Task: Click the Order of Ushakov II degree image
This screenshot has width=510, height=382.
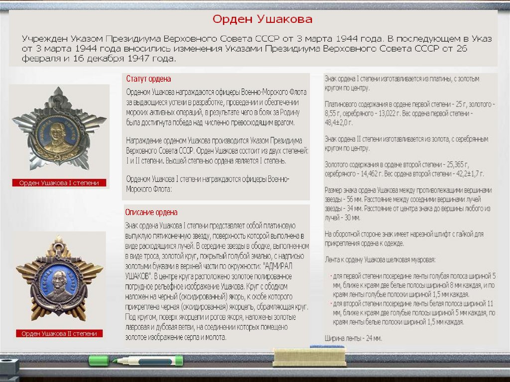Action: 60,278
